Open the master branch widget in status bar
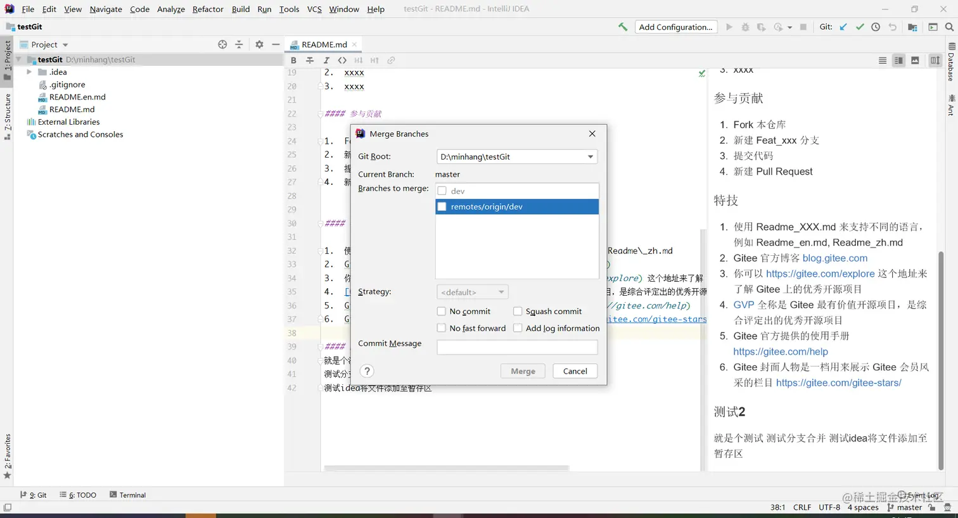This screenshot has height=518, width=958. tap(905, 507)
